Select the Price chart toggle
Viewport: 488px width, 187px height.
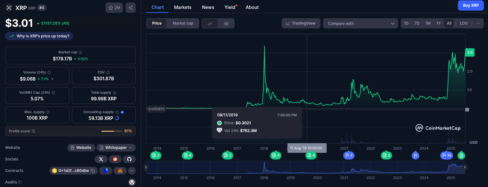157,23
